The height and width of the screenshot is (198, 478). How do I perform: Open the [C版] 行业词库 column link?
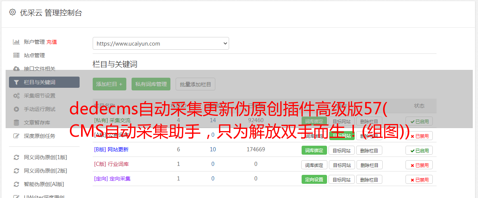(x=111, y=164)
